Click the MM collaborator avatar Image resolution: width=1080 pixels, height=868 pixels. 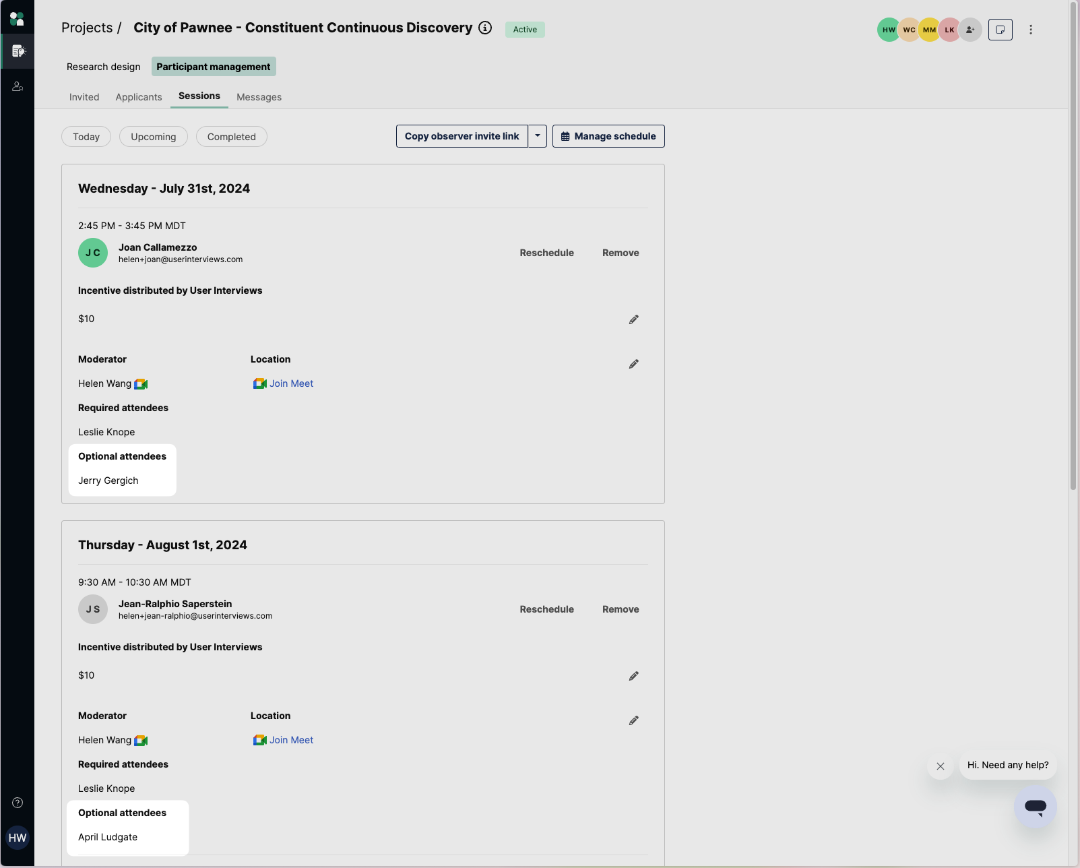coord(929,30)
